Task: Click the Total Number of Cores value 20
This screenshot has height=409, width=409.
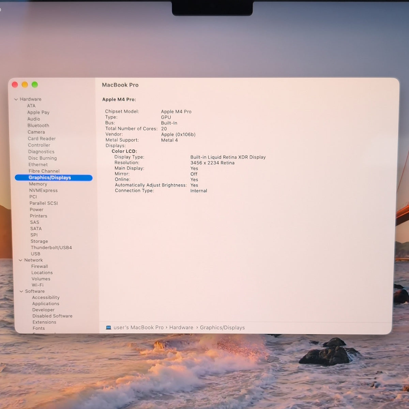Action: pyautogui.click(x=164, y=129)
